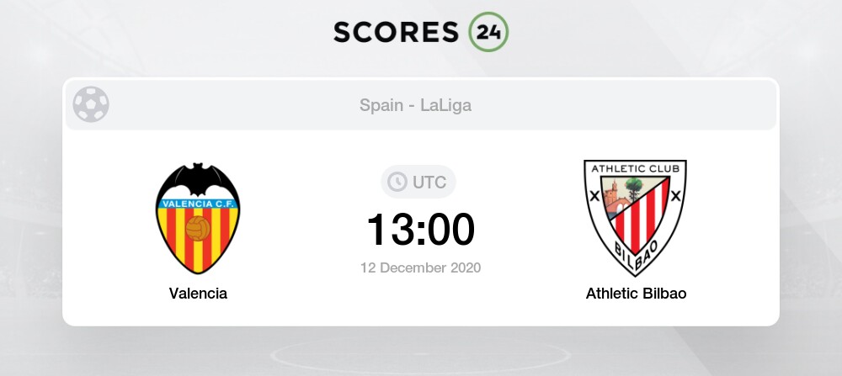Click the Valencia C.F. club crest

coord(198,219)
